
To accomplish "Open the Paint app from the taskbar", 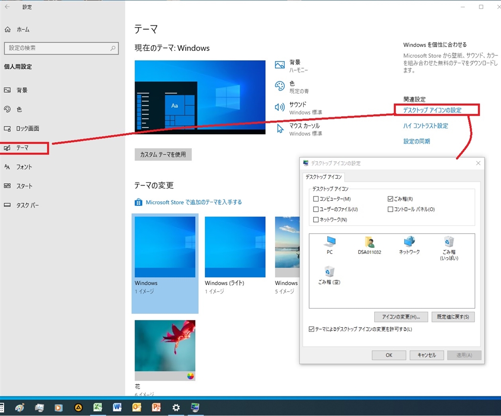I will (x=20, y=407).
